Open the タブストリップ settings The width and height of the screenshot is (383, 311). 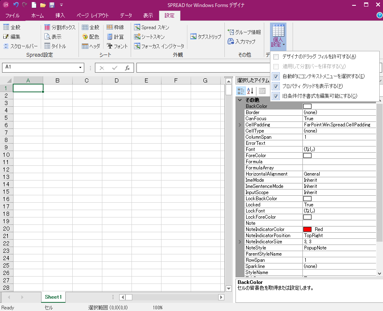tap(205, 37)
